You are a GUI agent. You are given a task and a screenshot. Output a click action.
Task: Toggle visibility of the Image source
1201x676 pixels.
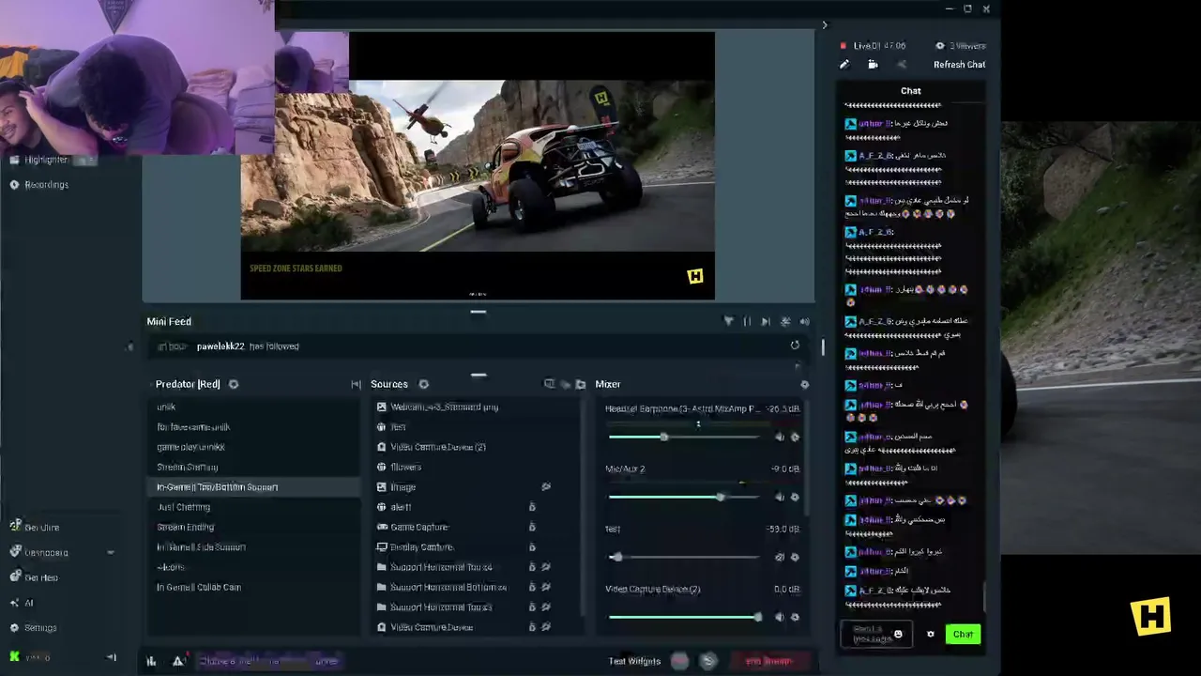coord(546,486)
